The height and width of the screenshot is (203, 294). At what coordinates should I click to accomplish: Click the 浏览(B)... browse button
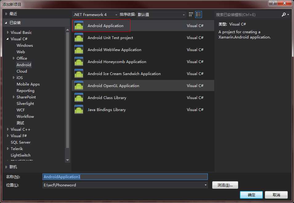[225, 185]
